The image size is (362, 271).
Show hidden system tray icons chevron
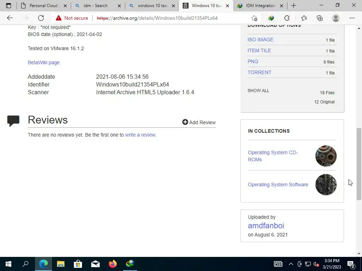point(291,264)
